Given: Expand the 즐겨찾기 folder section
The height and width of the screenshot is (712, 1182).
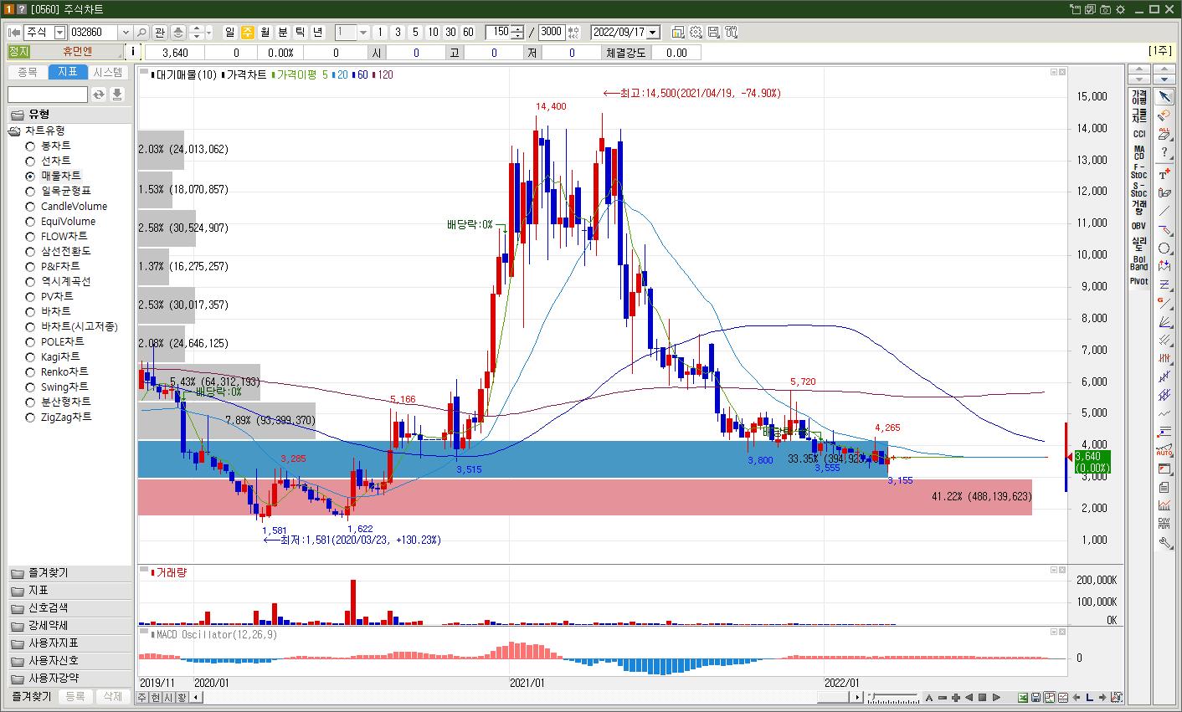Looking at the screenshot, I should click(69, 573).
